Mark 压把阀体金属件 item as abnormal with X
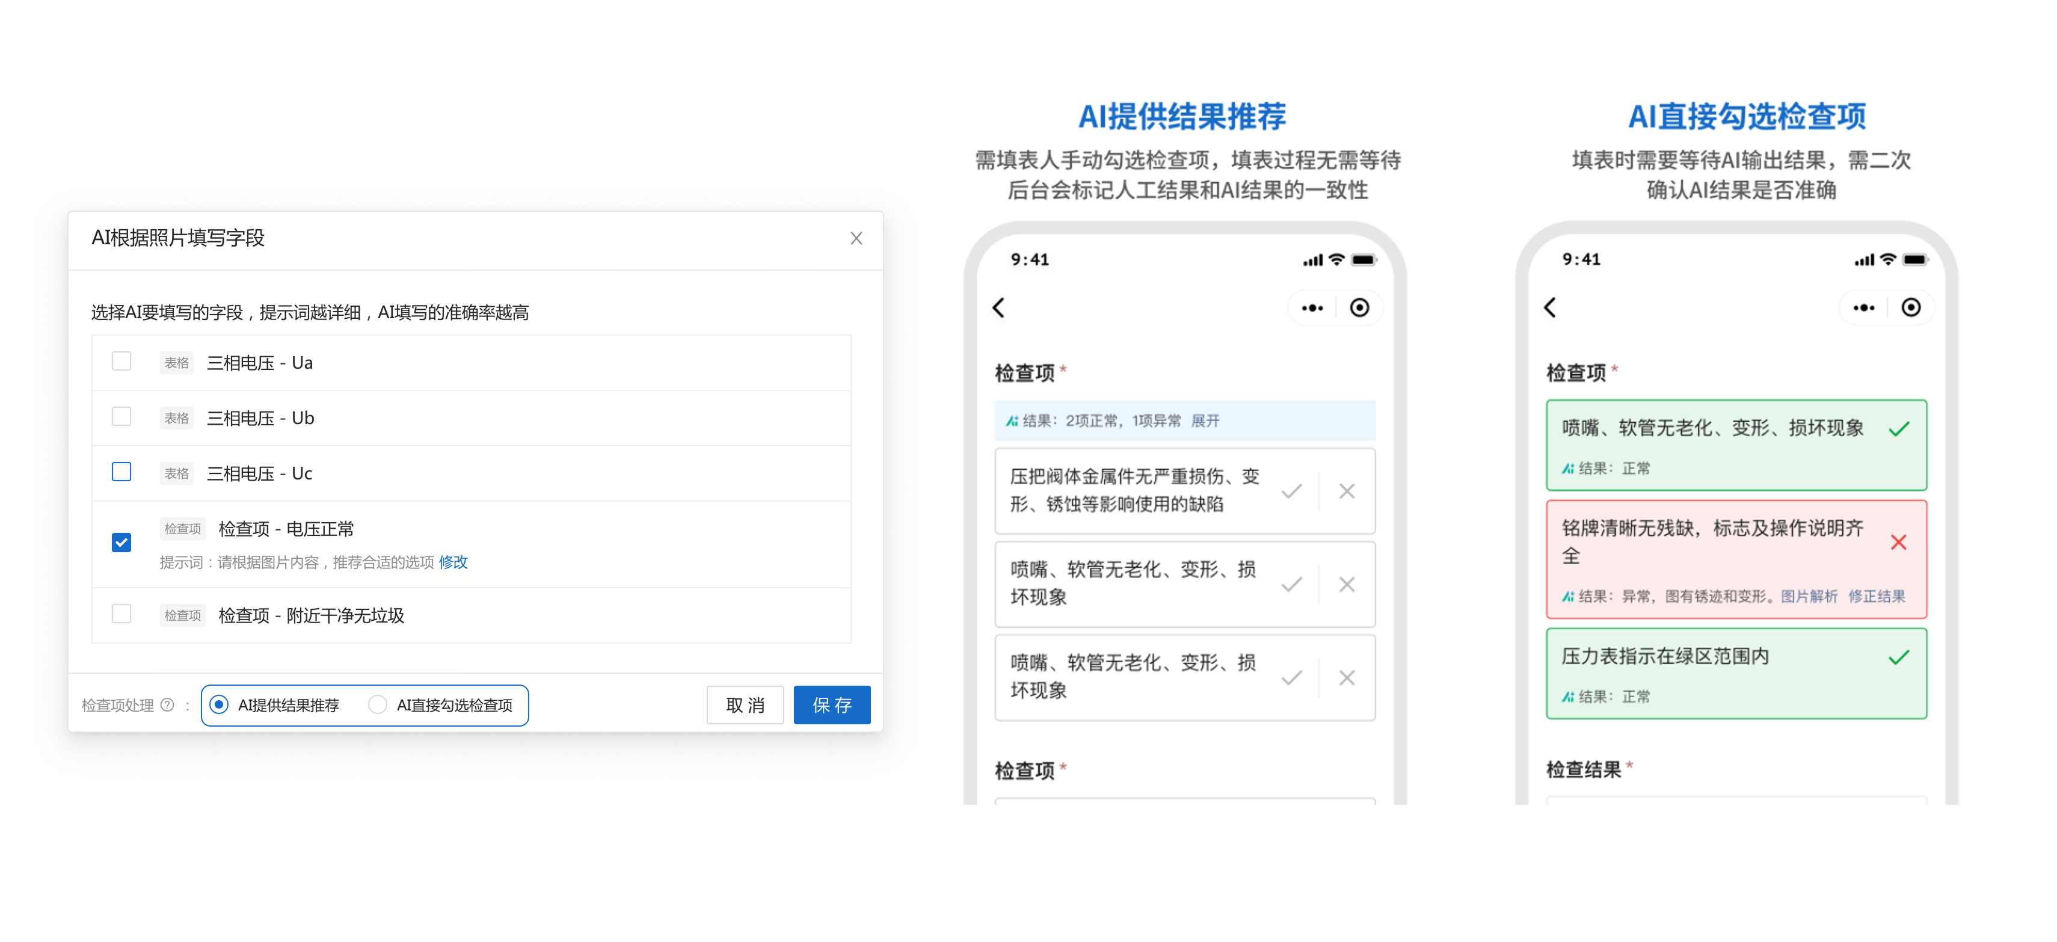Viewport: 2057px width, 942px height. pos(1347,492)
